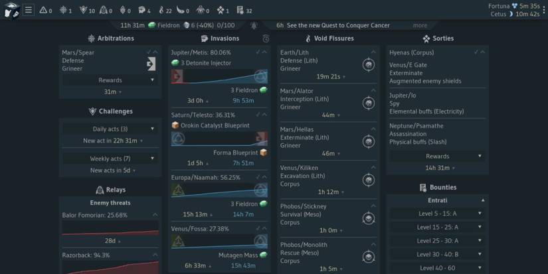
Task: Mark Mars/Spear arbitration as completed
Action: coord(149,52)
